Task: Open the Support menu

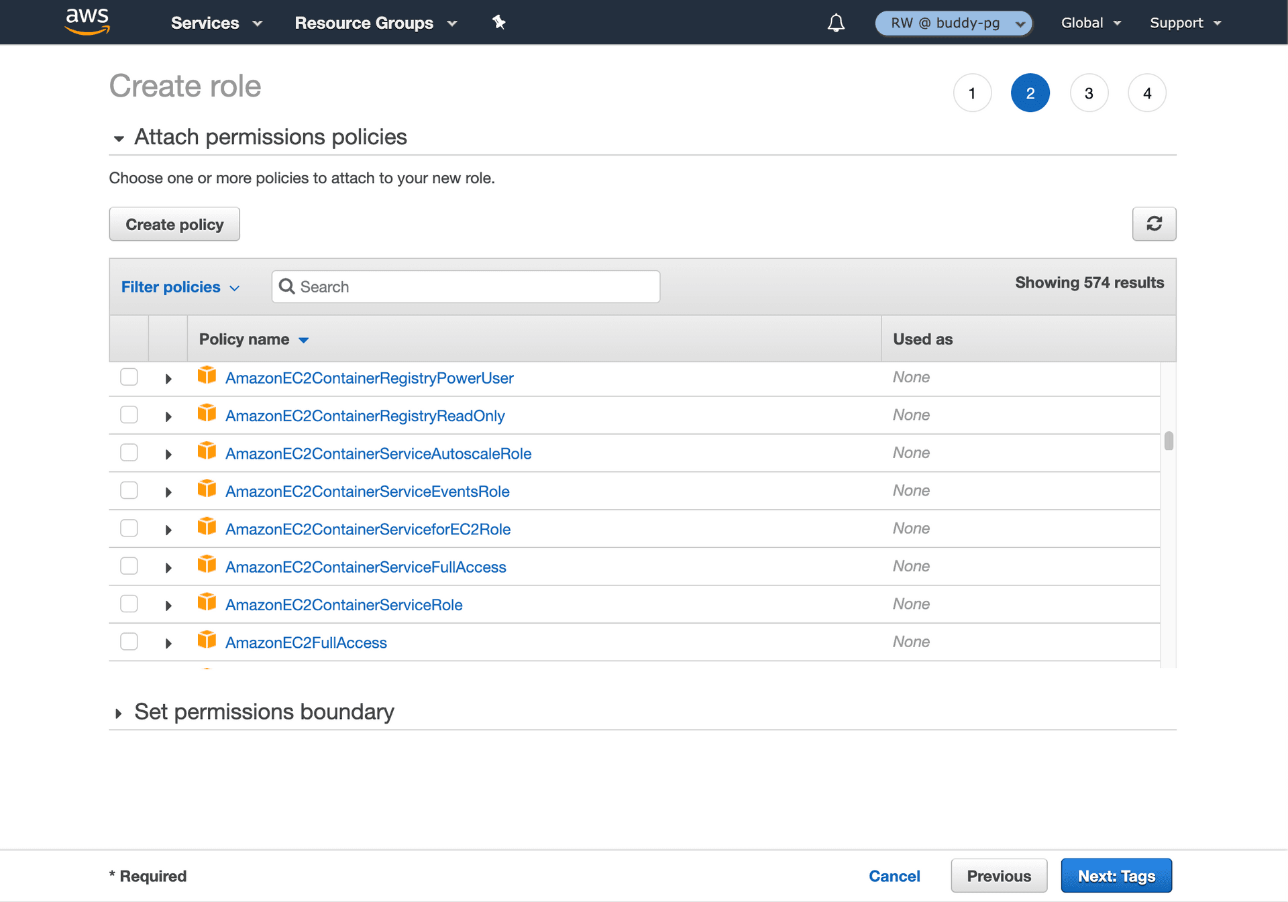Action: pos(1185,23)
